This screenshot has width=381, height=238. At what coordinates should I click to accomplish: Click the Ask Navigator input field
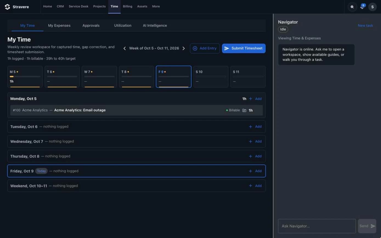tap(317, 226)
